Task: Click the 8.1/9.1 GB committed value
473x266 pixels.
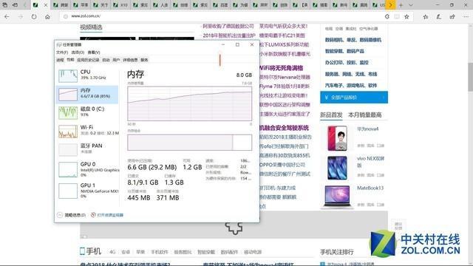Action: coord(143,183)
